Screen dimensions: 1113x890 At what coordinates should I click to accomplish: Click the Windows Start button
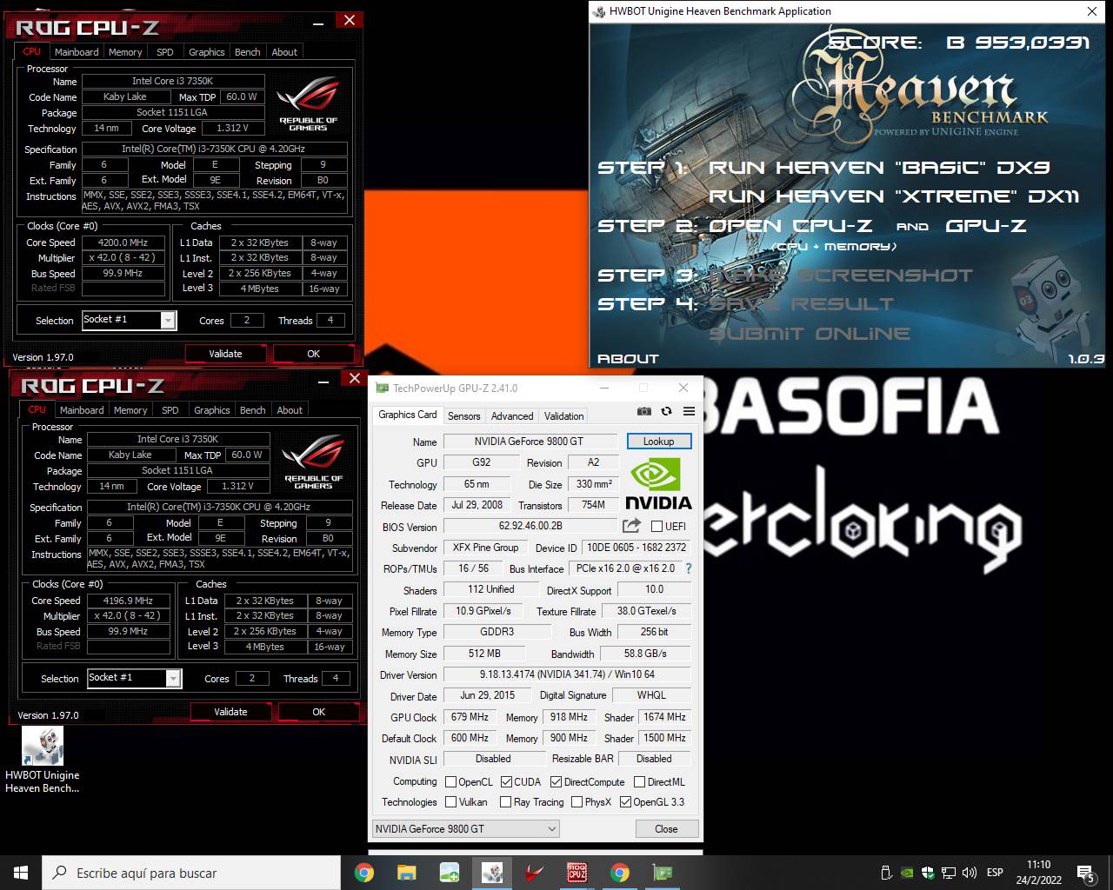point(21,872)
